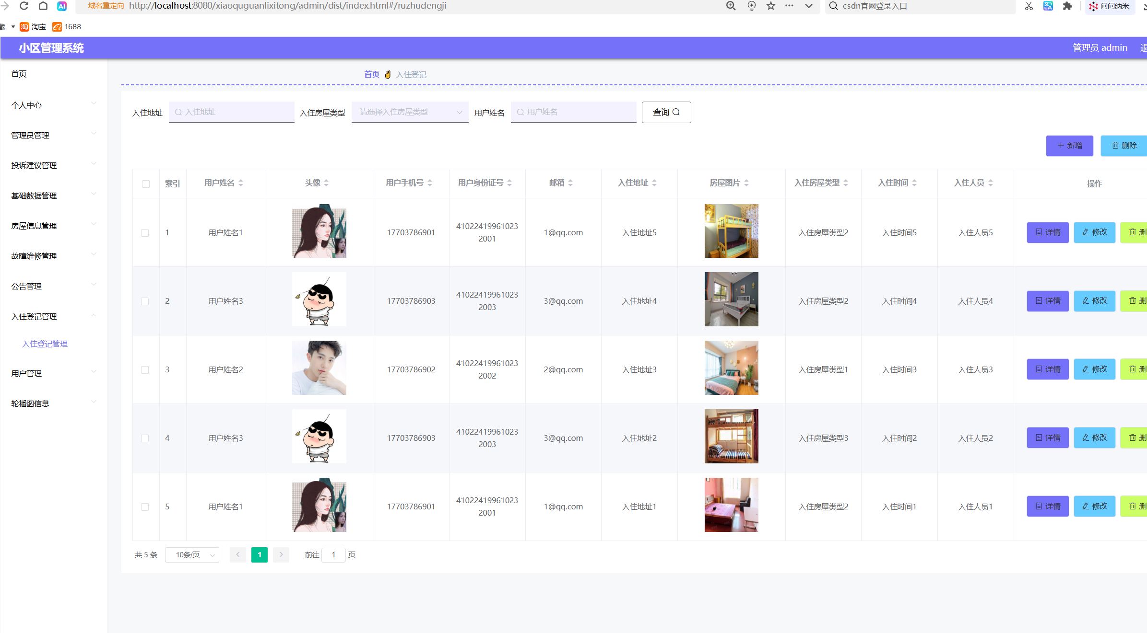Click the magnifier icon inside the 查询 button
1147x633 pixels.
676,112
